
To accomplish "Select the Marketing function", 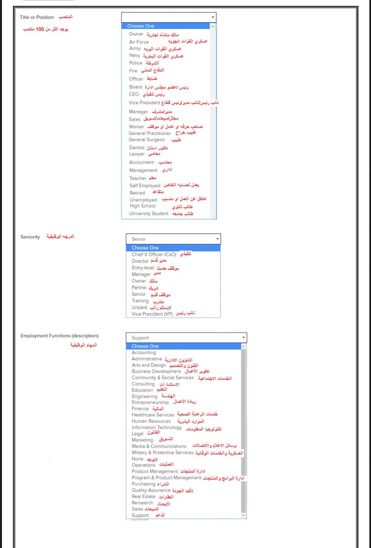I will pos(142,440).
